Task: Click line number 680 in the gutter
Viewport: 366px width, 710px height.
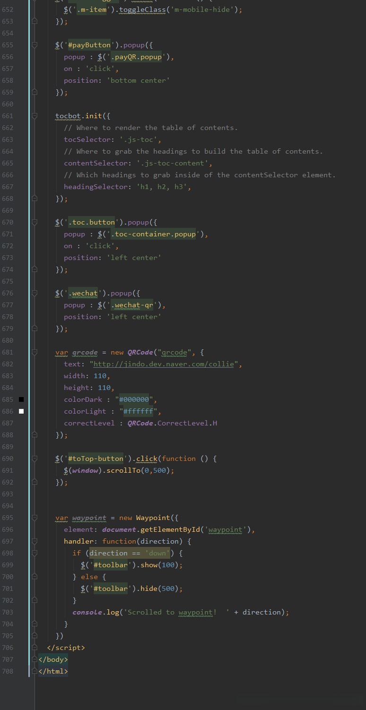Action: click(x=8, y=340)
